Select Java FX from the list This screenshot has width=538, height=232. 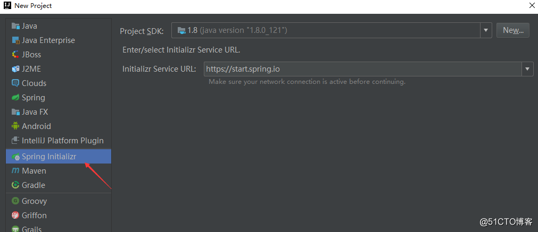coord(59,112)
